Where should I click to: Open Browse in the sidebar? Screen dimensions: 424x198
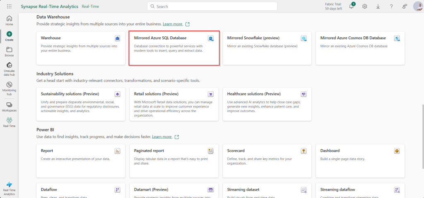pos(9,52)
